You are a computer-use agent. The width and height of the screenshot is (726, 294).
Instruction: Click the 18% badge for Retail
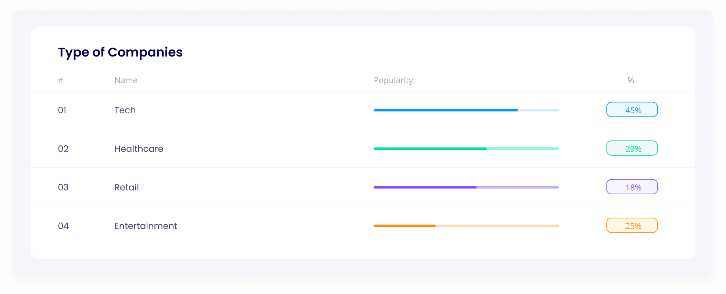point(632,187)
